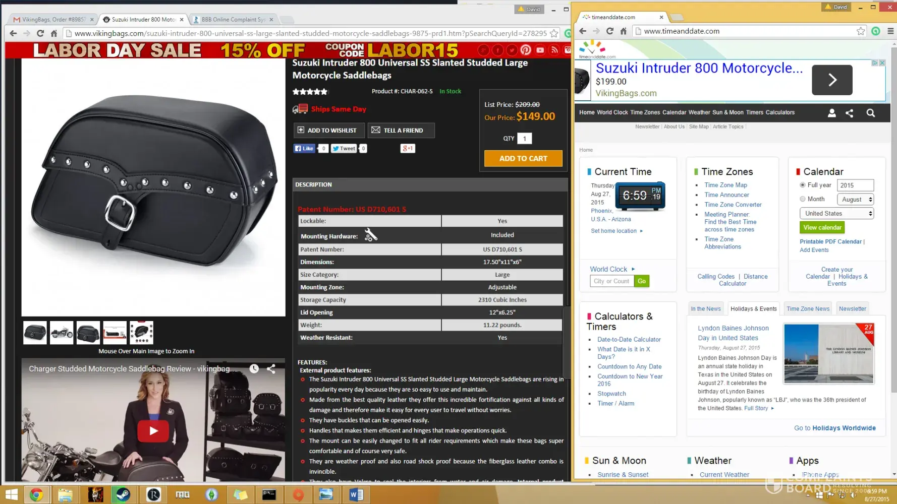Open home page in VikingBags browser window
This screenshot has height=504, width=897.
pyautogui.click(x=54, y=33)
